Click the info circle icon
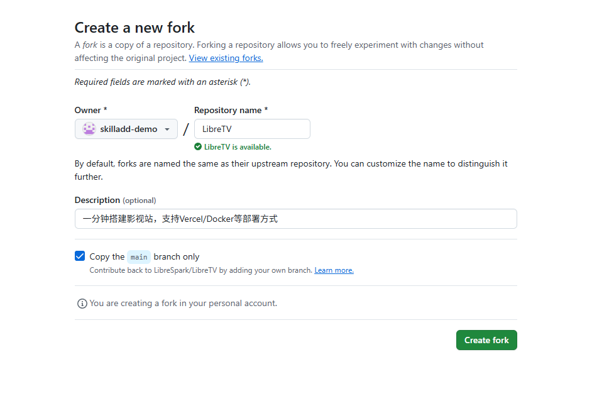Image resolution: width=614 pixels, height=401 pixels. click(x=82, y=304)
